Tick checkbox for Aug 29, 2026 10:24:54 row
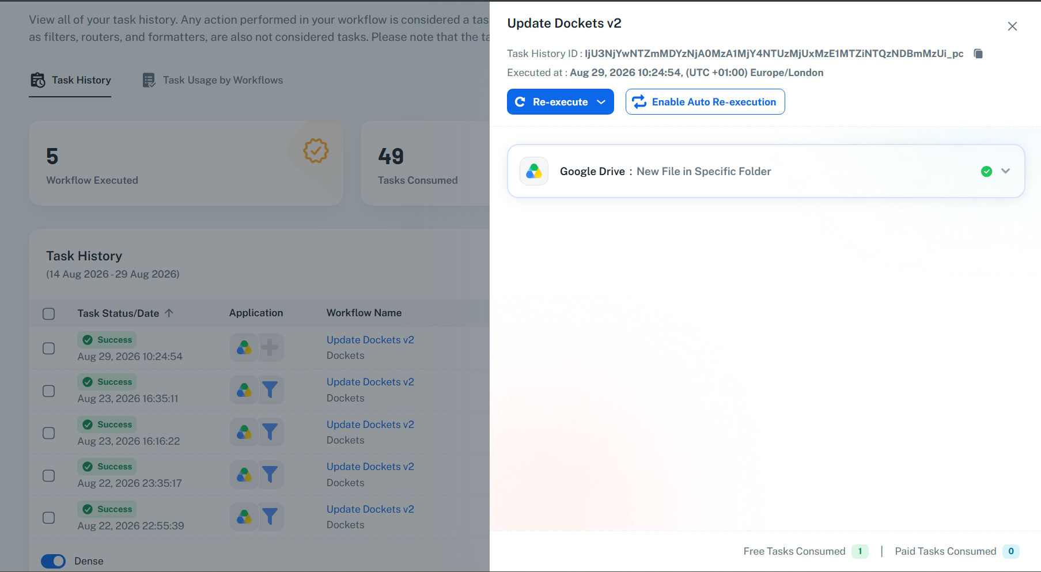 click(49, 348)
